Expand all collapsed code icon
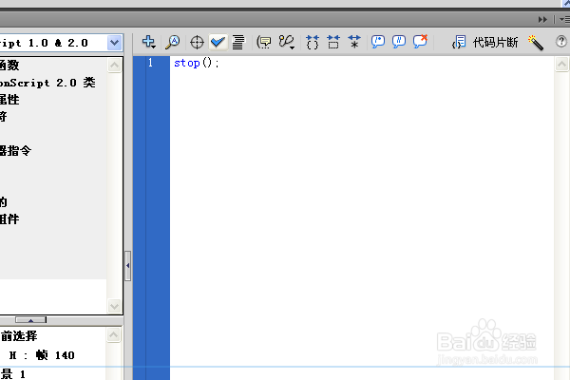This screenshot has width=570, height=380. click(354, 42)
